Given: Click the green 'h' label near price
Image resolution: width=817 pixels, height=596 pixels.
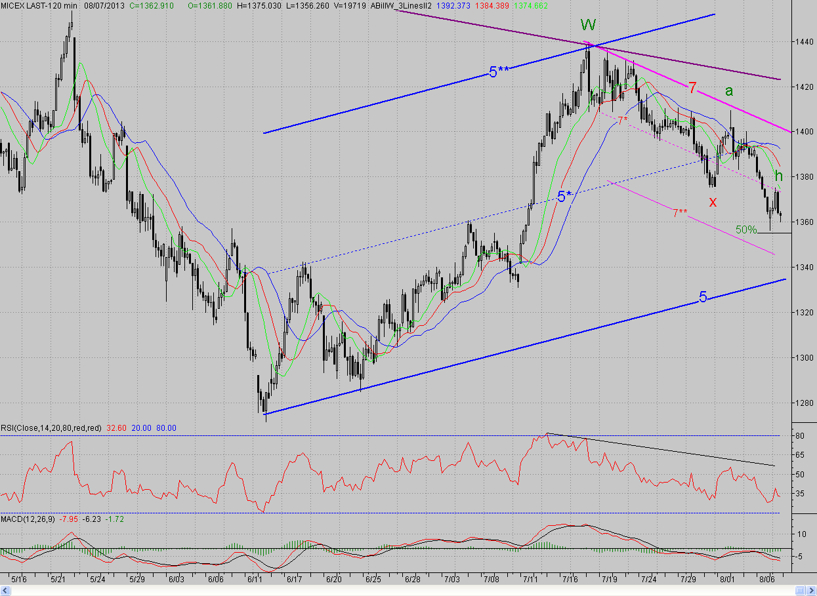Looking at the screenshot, I should (779, 176).
